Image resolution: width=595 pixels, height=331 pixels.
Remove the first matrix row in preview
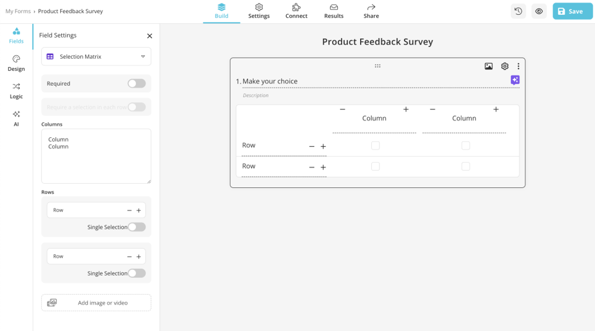[x=312, y=146]
